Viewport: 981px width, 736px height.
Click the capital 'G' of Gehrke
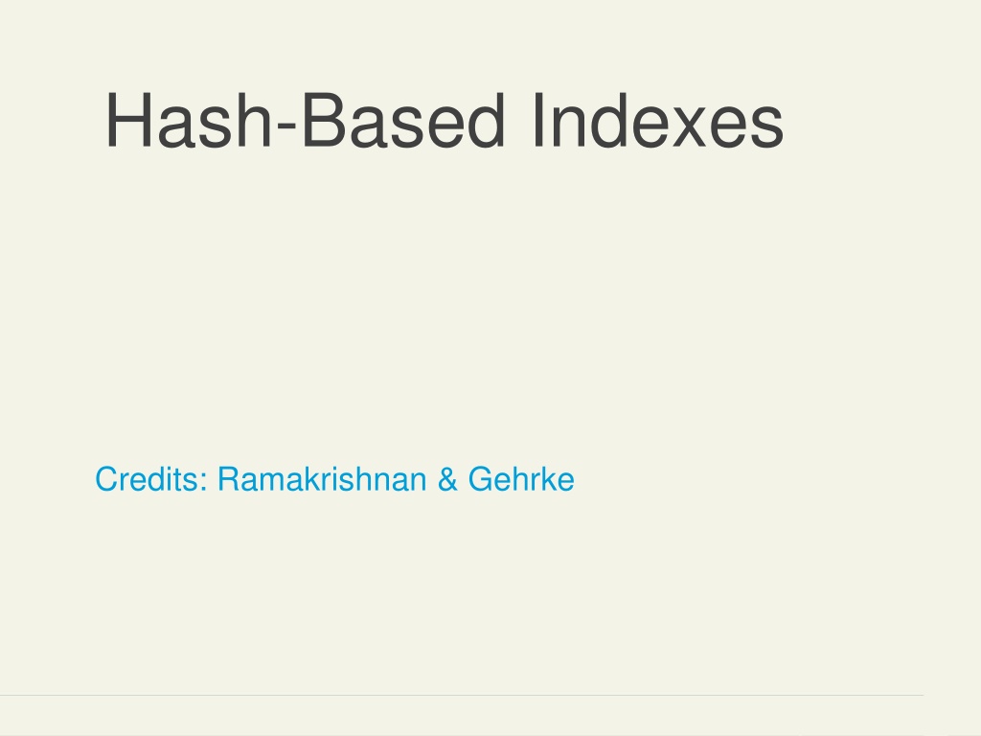(x=480, y=479)
